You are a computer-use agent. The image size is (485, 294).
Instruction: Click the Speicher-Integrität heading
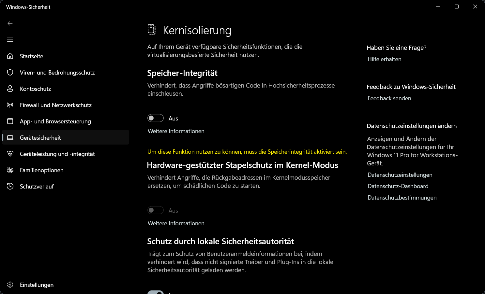[182, 73]
